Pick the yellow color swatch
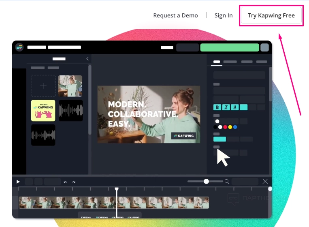This screenshot has width=309, height=227. 230,127
